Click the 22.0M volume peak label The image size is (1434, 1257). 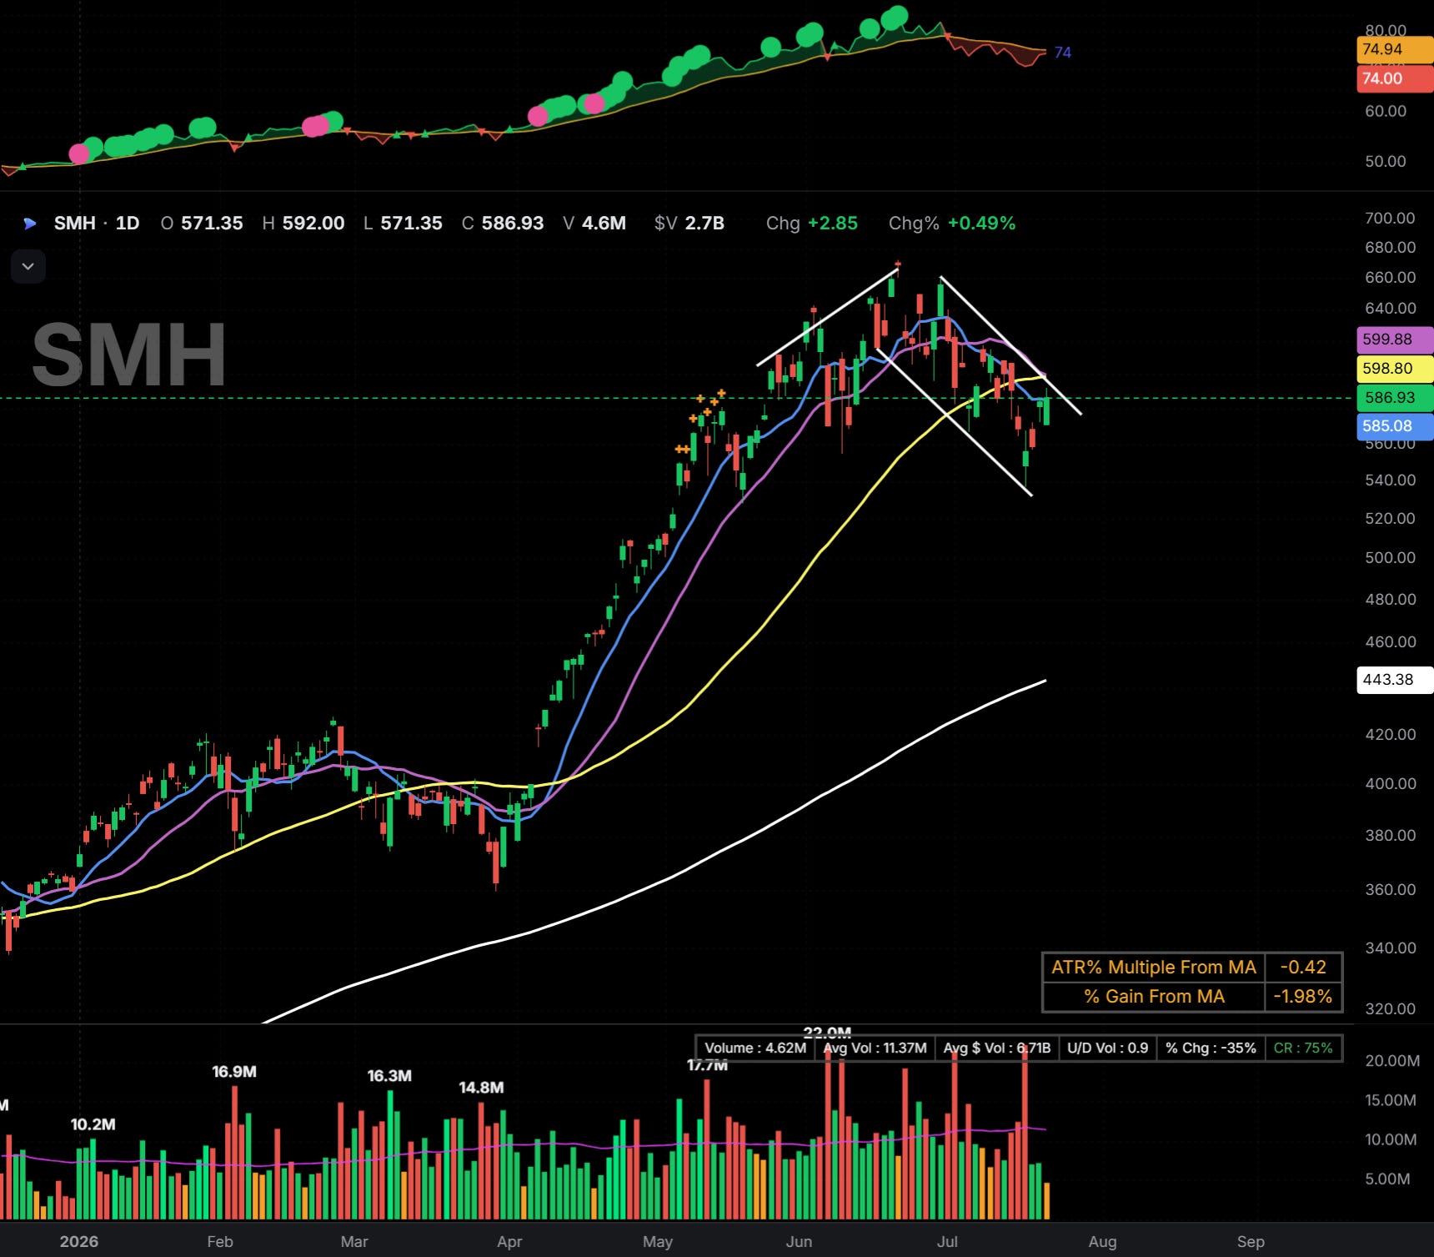coord(827,1033)
